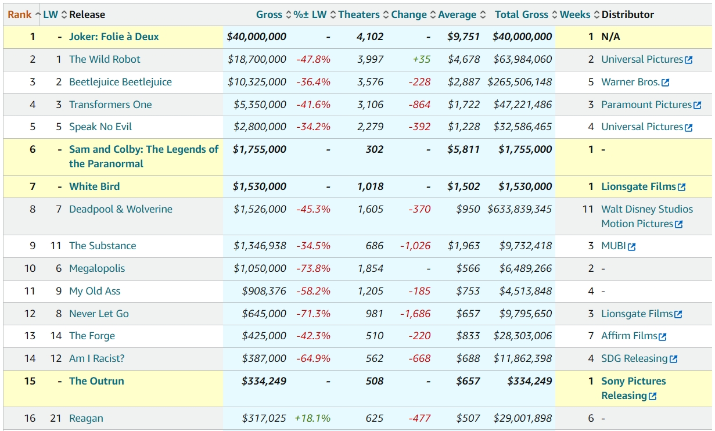
Task: Click external link icon next to Warner Bros.
Action: [x=666, y=82]
